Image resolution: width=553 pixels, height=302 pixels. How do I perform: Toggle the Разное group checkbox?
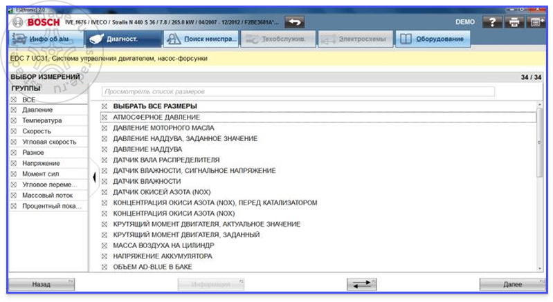point(13,153)
